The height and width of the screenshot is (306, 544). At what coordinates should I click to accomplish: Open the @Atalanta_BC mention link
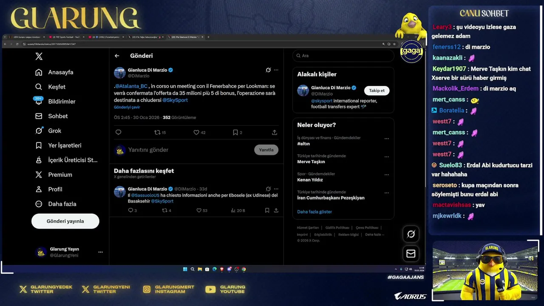coord(131,86)
